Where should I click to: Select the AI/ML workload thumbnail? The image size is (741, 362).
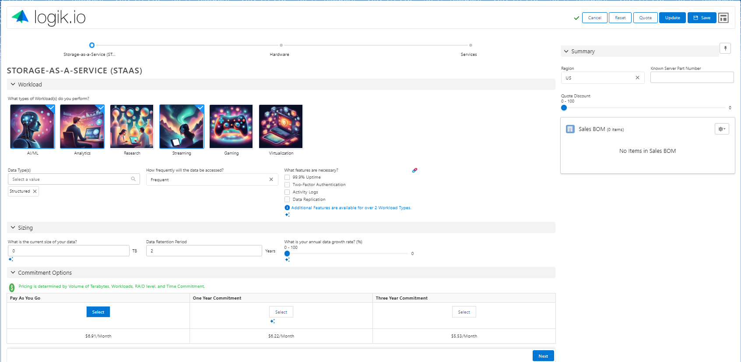[32, 127]
